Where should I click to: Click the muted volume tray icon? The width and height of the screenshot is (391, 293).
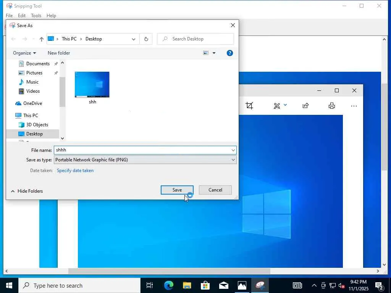click(x=342, y=285)
